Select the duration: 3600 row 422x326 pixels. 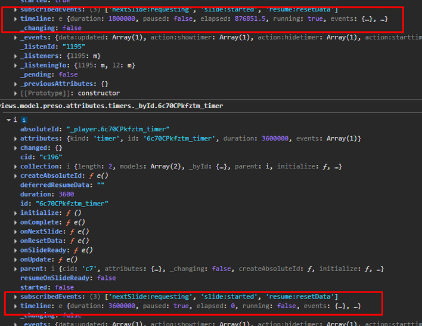[x=47, y=195]
